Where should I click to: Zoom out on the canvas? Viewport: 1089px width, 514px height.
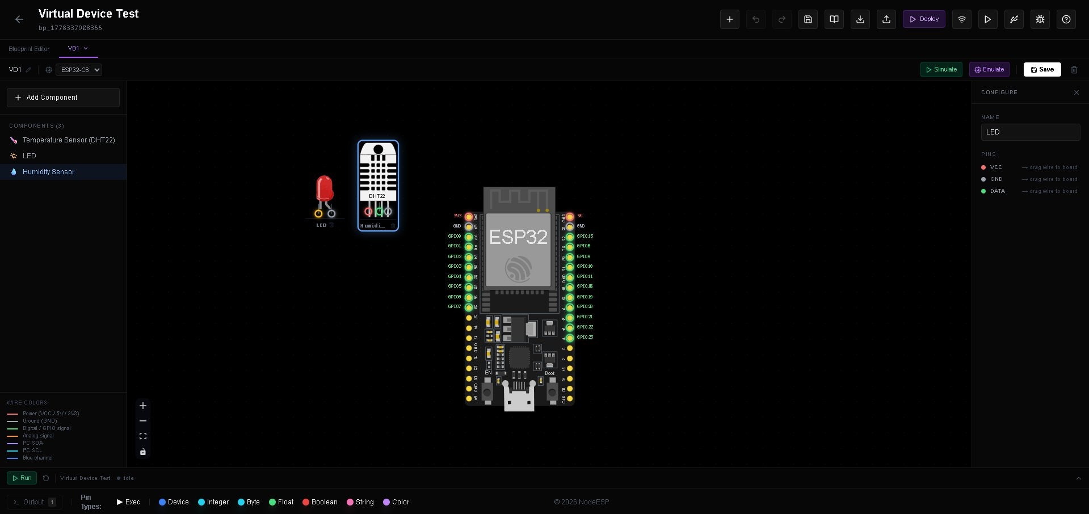point(143,421)
